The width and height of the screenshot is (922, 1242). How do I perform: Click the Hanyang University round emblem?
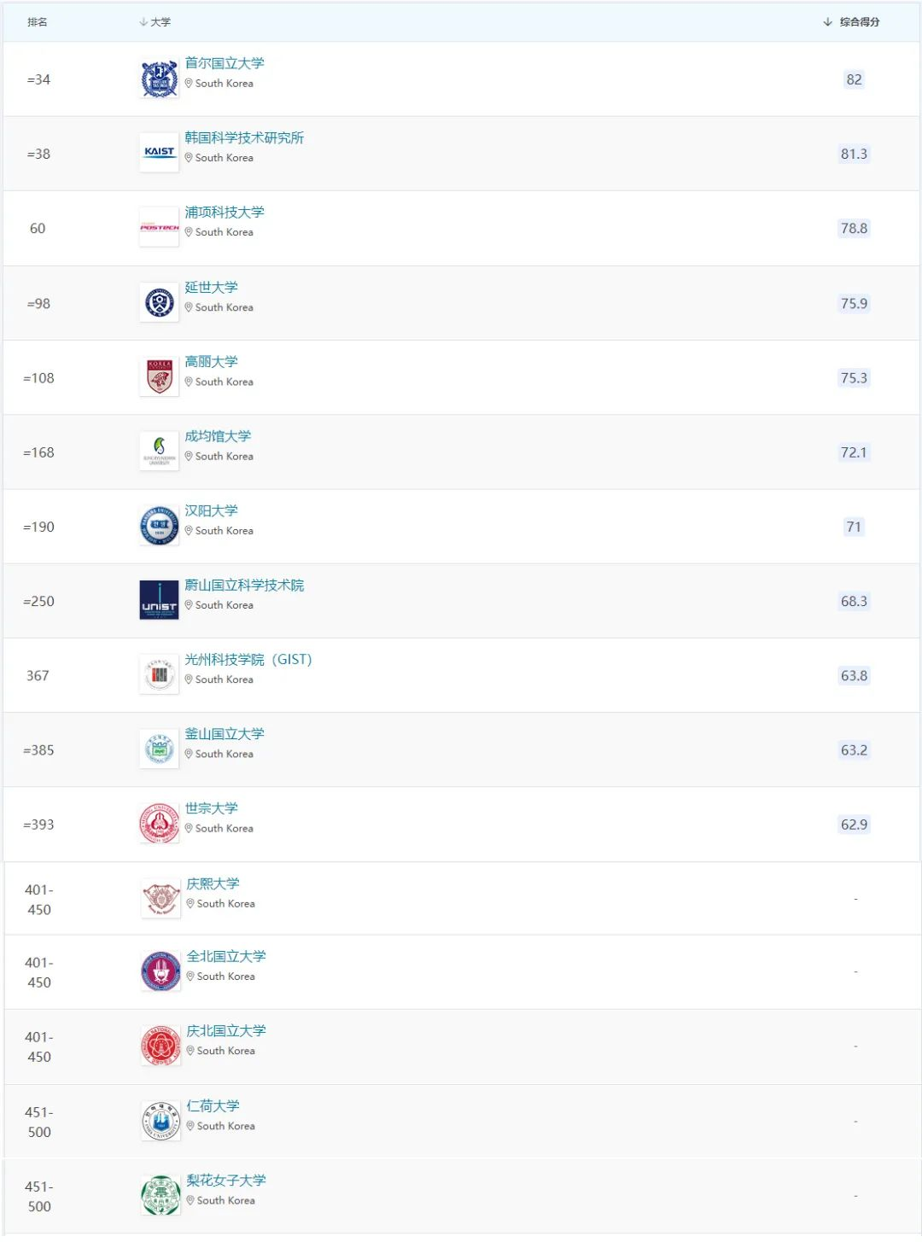pyautogui.click(x=159, y=527)
